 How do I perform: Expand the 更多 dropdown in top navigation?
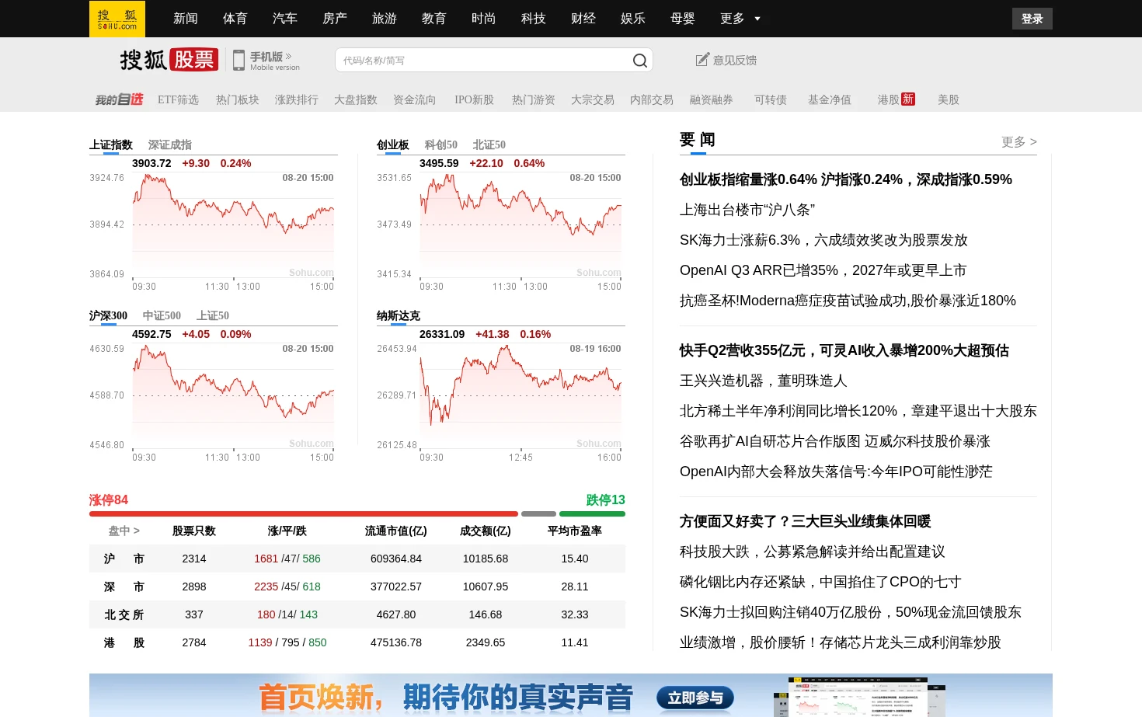point(740,19)
